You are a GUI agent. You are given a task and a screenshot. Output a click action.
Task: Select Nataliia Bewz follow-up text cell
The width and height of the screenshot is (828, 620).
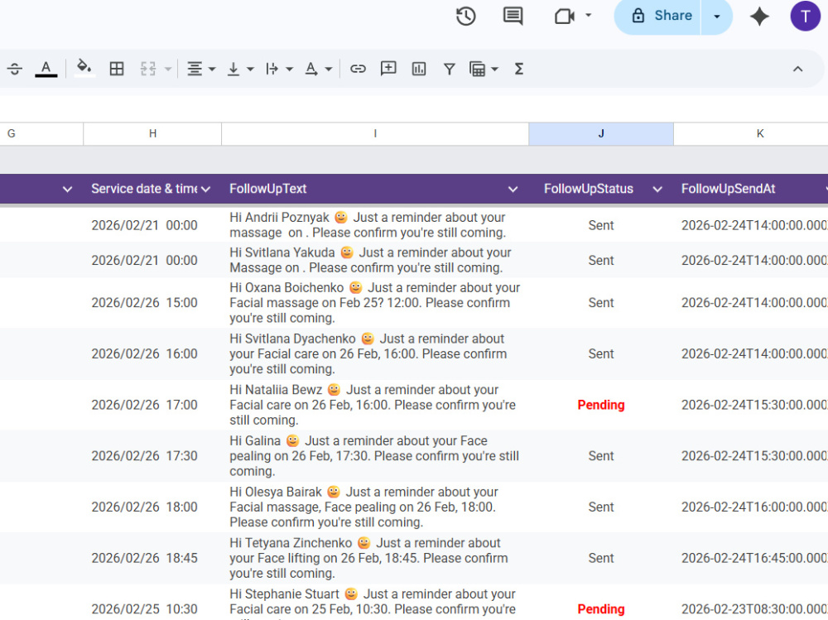coord(375,405)
